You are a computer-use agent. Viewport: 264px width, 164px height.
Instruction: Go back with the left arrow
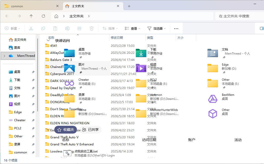[7, 16]
